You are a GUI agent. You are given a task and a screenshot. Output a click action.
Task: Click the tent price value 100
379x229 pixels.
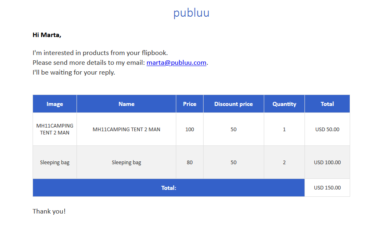tap(190, 129)
